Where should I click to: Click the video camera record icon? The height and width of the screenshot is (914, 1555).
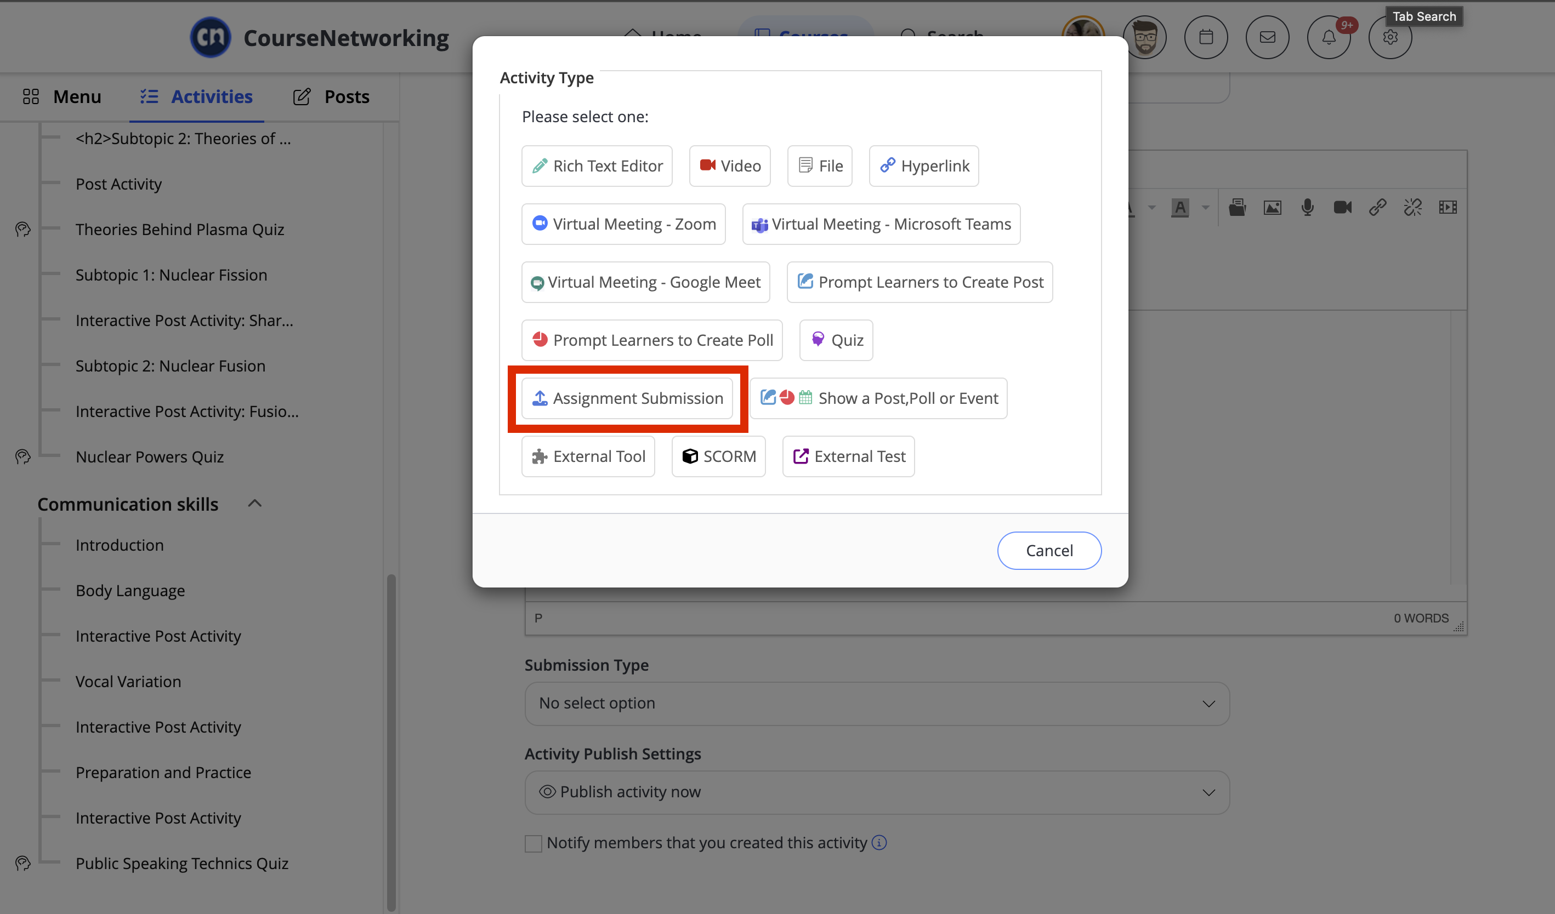(x=1342, y=207)
